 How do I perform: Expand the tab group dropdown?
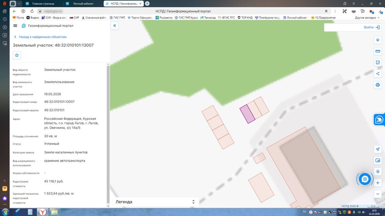coord(20,4)
